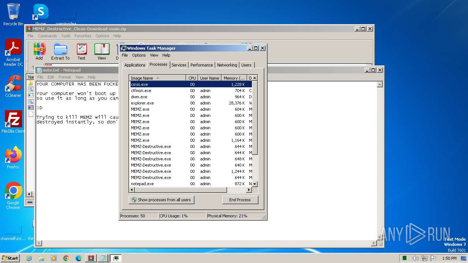Screen dimensions: 468x263
Task: Open the Help menu in Task Manager
Action: click(166, 55)
